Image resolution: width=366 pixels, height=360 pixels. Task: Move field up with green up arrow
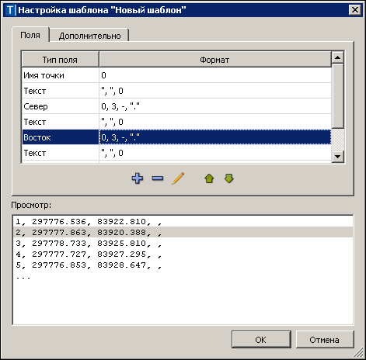tap(209, 178)
